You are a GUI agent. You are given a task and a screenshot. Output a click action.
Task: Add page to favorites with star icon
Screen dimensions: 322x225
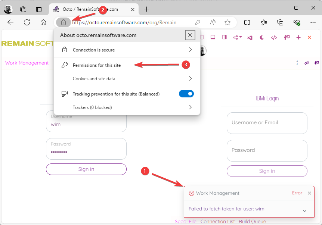point(227,22)
